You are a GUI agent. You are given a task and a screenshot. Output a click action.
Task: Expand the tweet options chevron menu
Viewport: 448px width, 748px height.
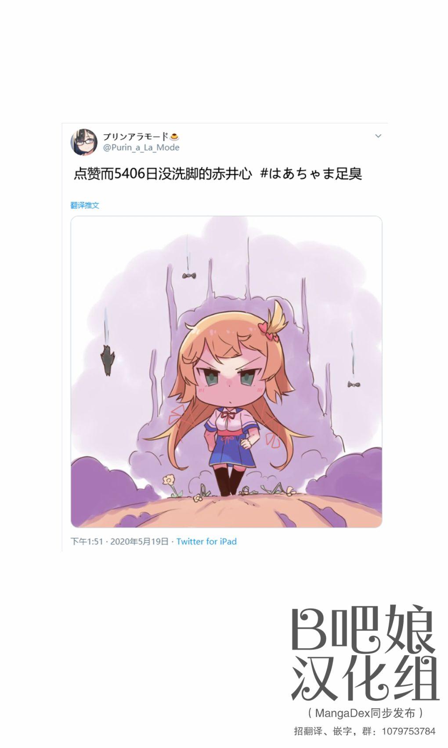pos(378,136)
